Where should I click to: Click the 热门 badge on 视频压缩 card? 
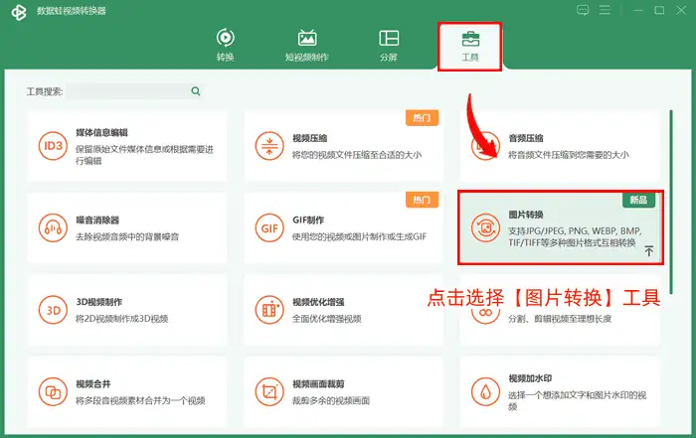click(x=422, y=118)
